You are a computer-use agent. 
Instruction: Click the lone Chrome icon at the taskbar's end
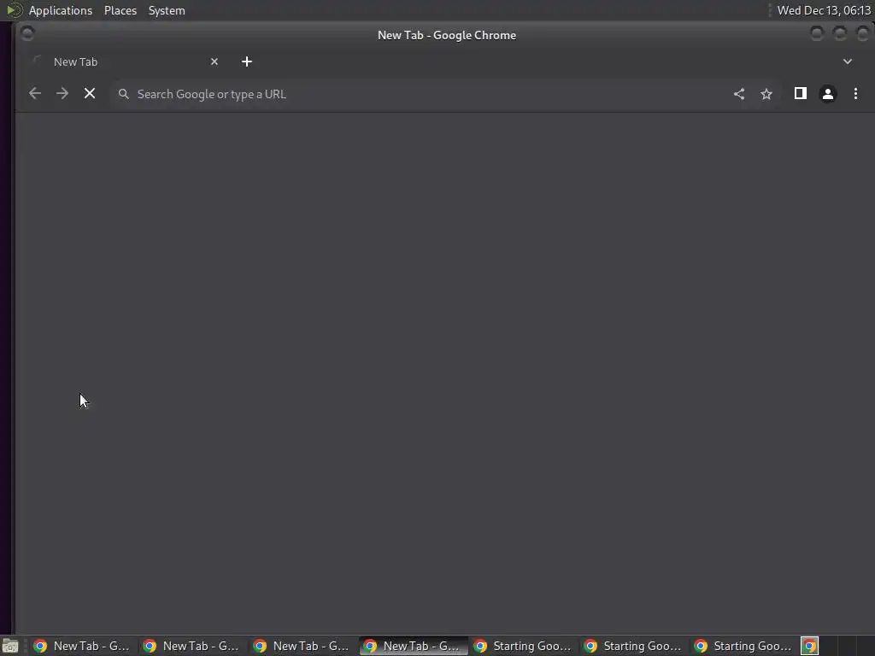click(810, 646)
